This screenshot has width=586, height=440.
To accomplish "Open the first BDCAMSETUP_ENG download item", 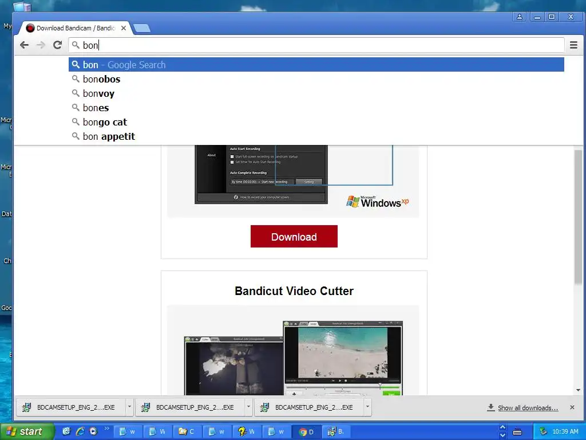I will point(71,407).
